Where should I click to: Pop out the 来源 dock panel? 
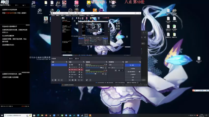point(84,62)
